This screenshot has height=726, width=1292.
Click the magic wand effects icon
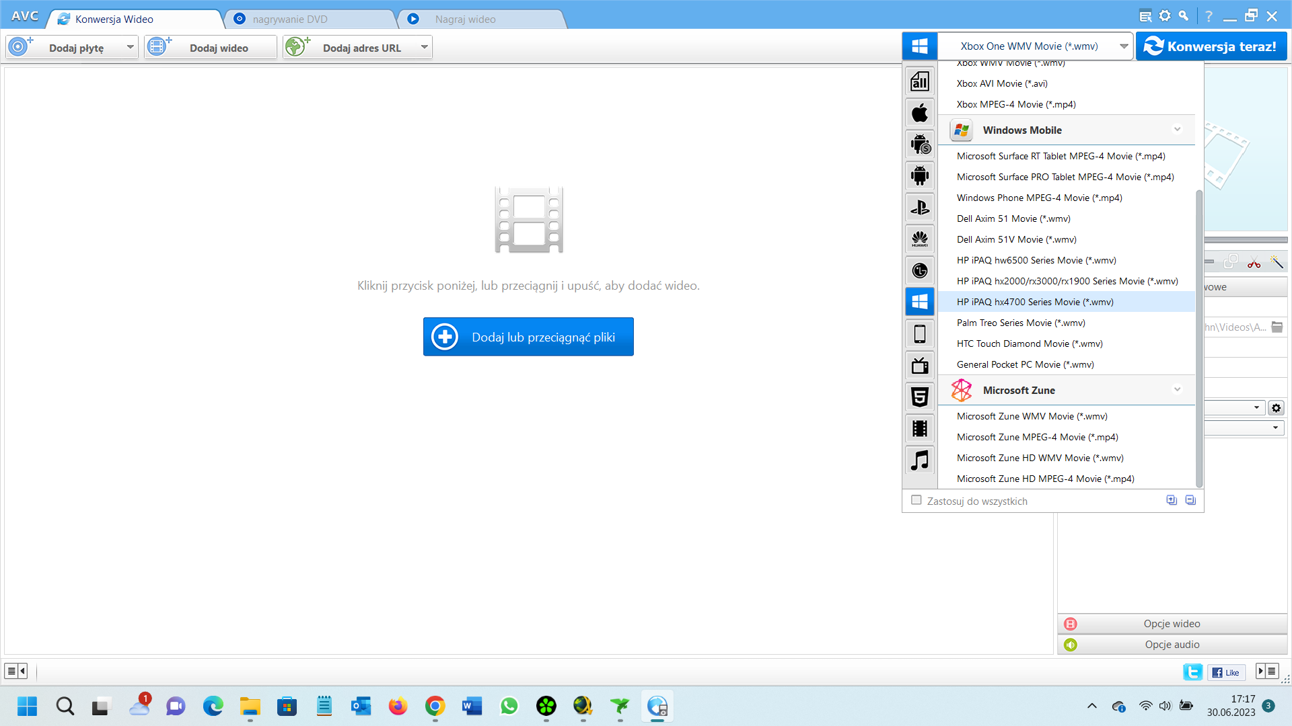[1277, 262]
